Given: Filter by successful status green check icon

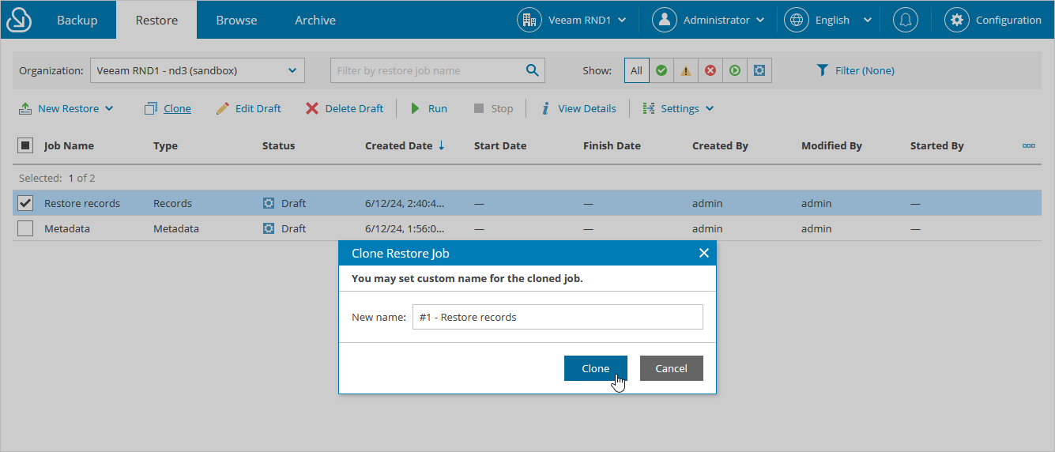Looking at the screenshot, I should click(x=661, y=70).
